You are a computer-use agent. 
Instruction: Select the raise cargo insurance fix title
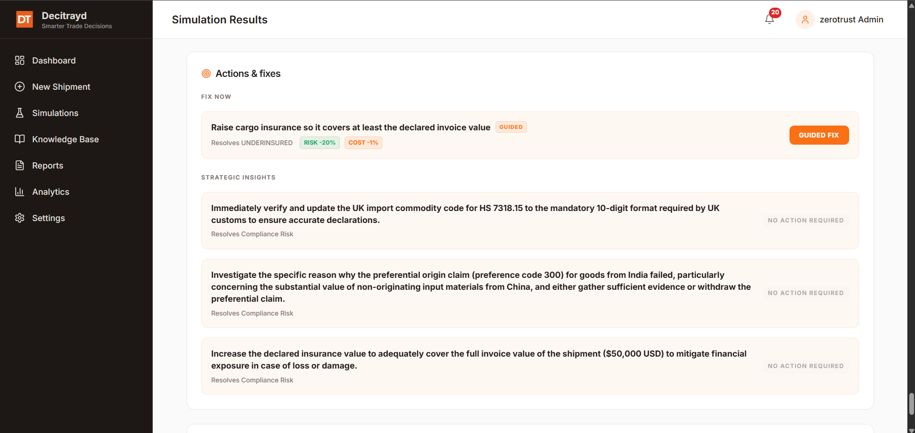click(350, 127)
